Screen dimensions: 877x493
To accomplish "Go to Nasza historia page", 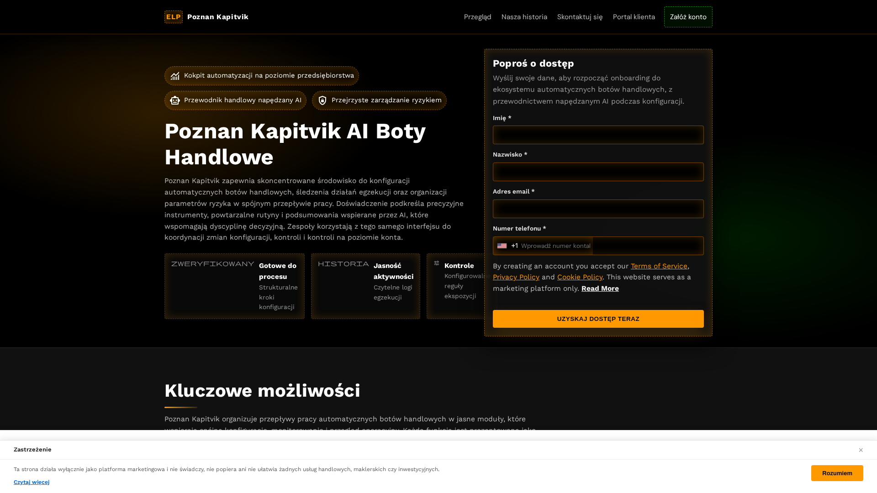I will [524, 17].
